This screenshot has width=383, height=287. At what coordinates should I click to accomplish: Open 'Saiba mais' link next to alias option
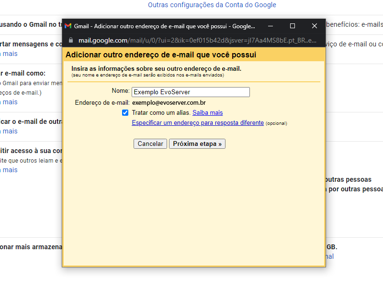coord(207,113)
